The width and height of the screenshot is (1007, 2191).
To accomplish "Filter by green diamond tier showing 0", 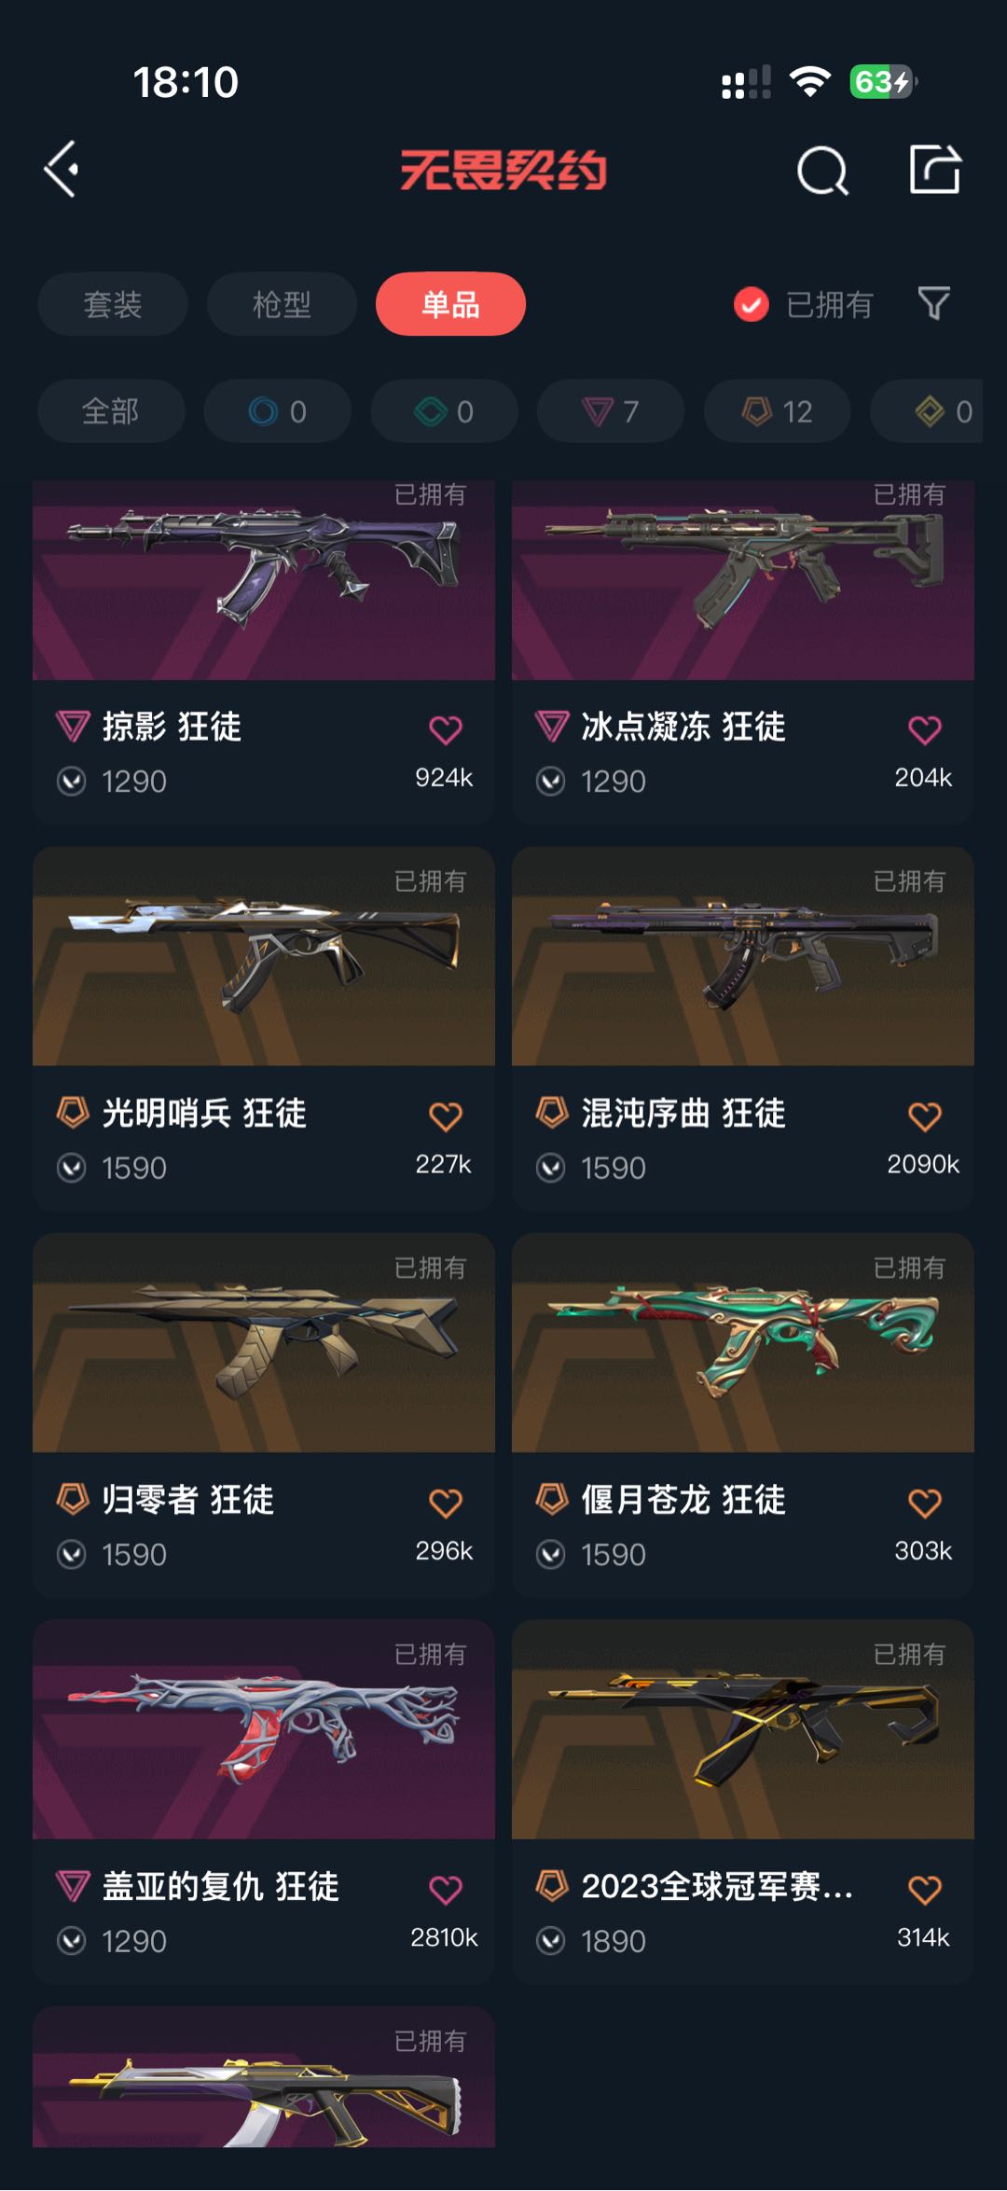I will pos(445,410).
